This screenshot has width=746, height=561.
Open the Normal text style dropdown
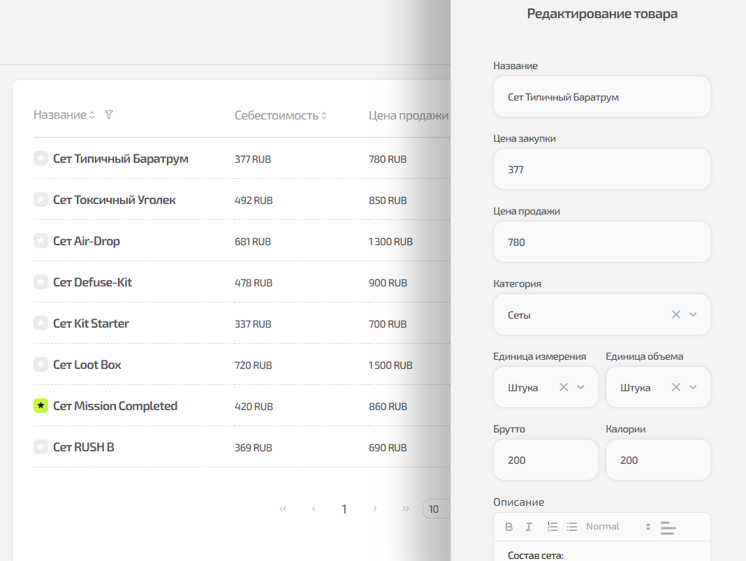click(x=618, y=527)
